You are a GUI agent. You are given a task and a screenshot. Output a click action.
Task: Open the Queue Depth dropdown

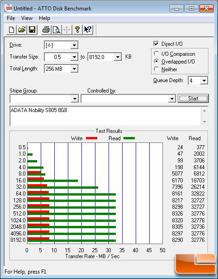coord(204,81)
